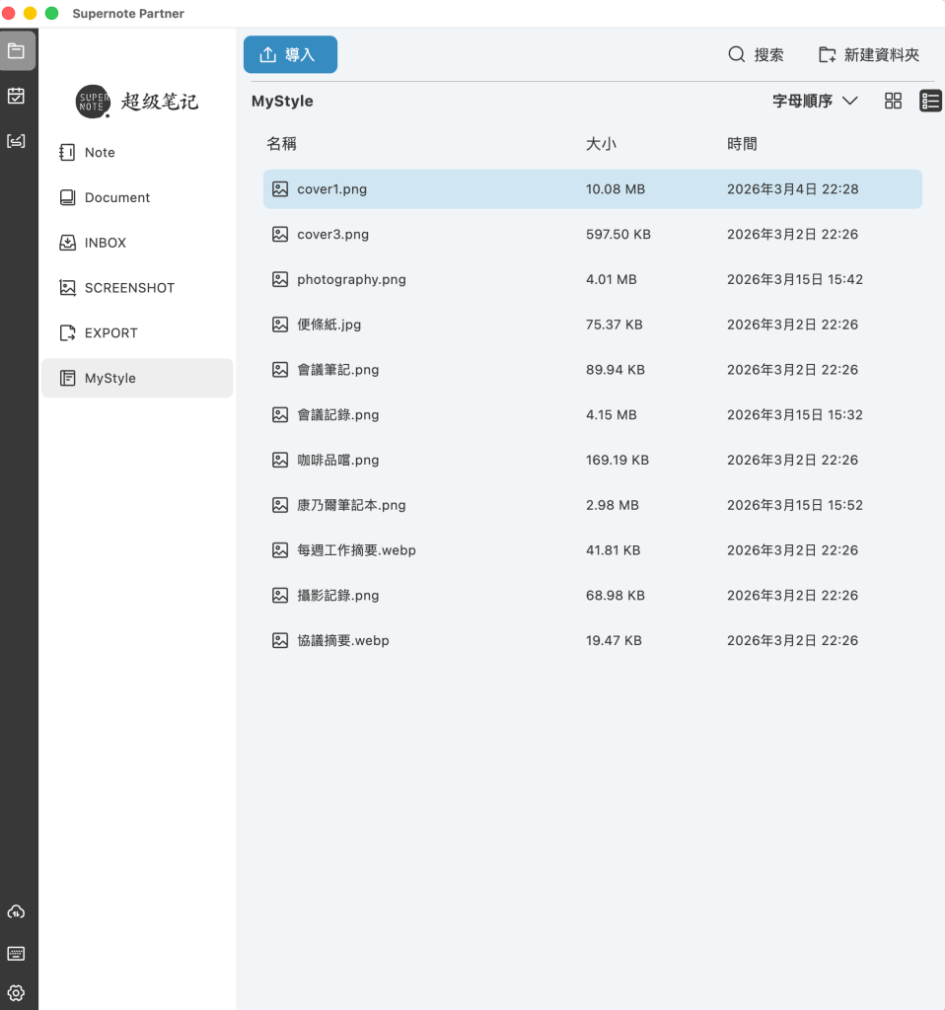Select file 康乃爾筆記本.png
This screenshot has height=1010, width=945.
point(593,505)
